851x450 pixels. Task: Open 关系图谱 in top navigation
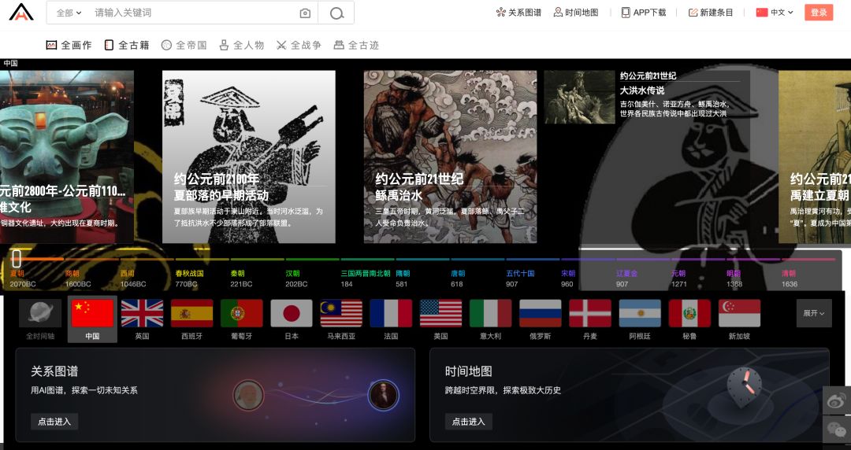pos(518,13)
